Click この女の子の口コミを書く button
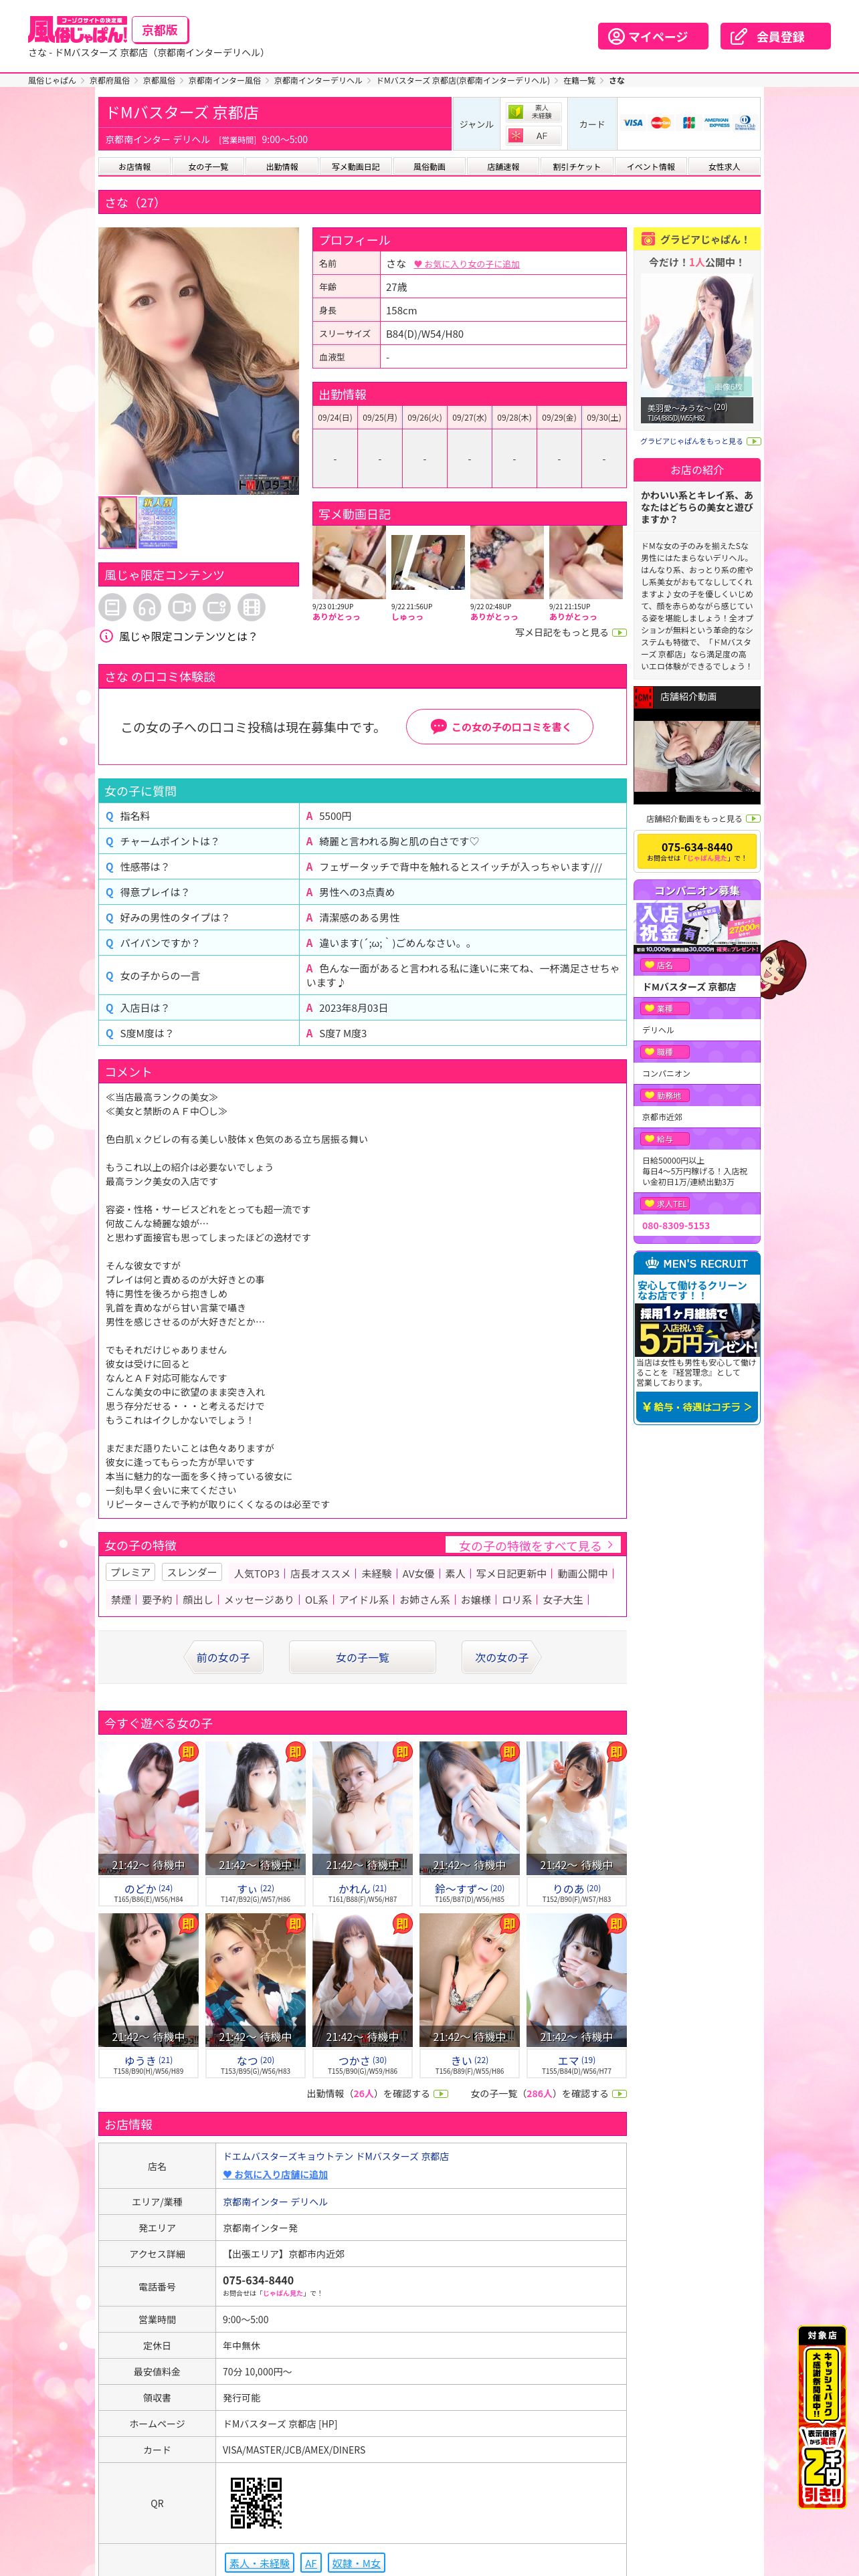 (x=499, y=727)
